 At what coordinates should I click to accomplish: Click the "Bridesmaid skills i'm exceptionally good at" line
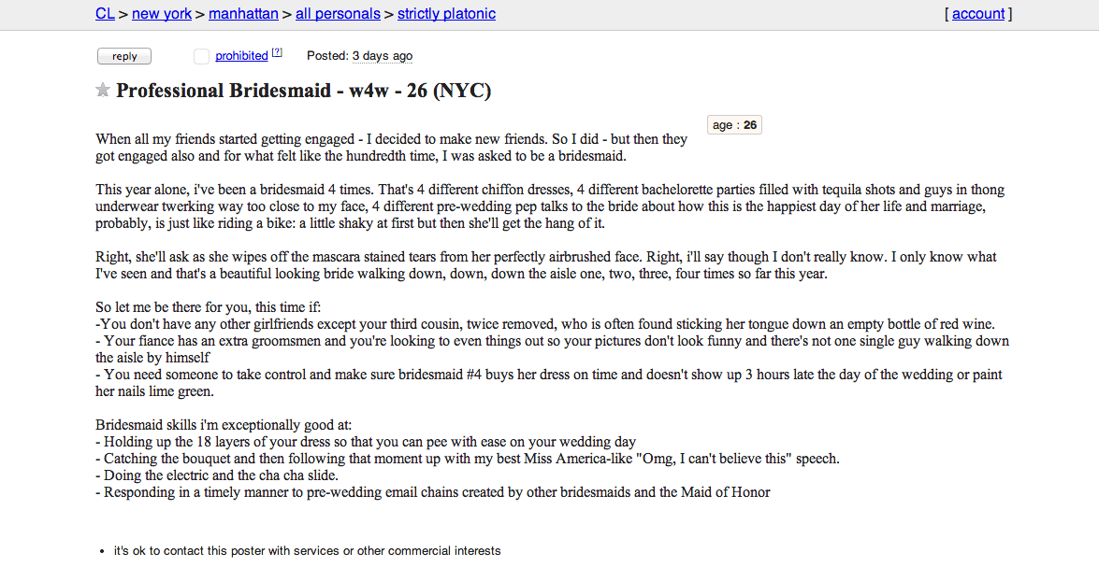click(224, 424)
